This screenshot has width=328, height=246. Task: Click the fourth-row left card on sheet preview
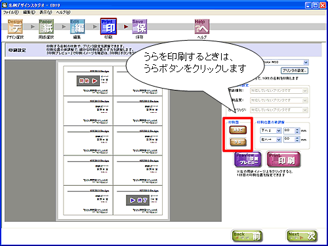click(88, 170)
